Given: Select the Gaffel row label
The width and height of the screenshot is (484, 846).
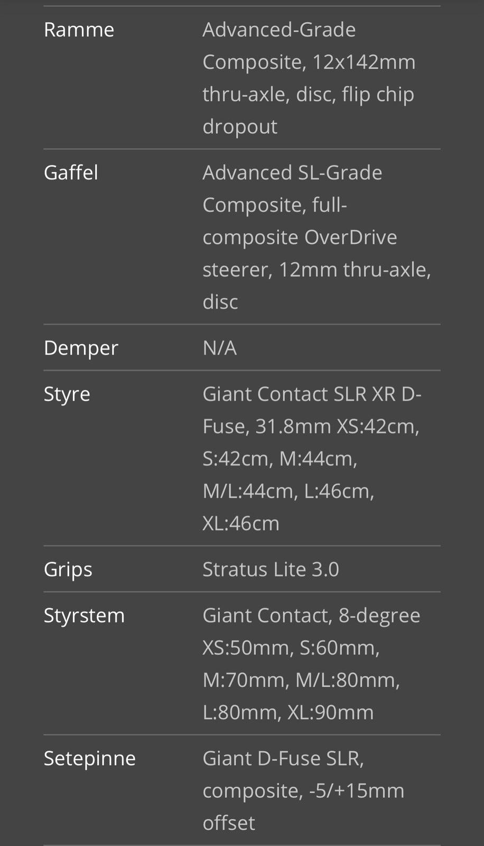Looking at the screenshot, I should [x=71, y=173].
